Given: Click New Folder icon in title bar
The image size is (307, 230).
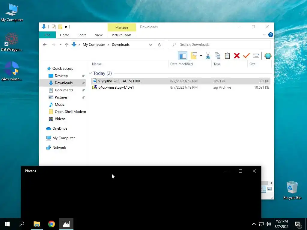Looking at the screenshot, I should tap(60, 27).
